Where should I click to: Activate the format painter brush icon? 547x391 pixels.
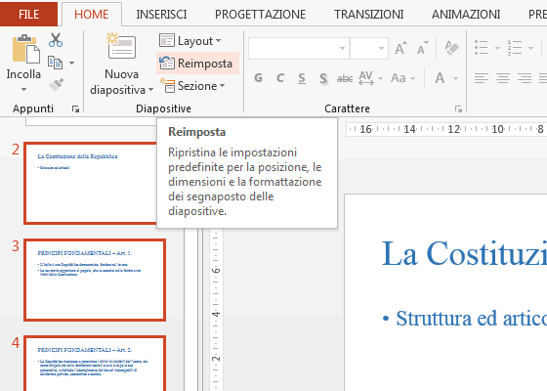click(56, 84)
